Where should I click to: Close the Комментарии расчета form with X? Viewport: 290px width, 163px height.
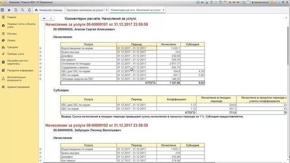pos(286,18)
